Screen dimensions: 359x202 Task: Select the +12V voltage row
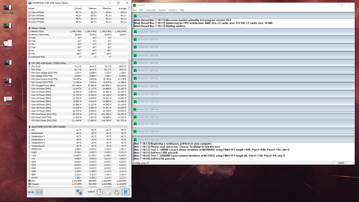pyautogui.click(x=77, y=155)
